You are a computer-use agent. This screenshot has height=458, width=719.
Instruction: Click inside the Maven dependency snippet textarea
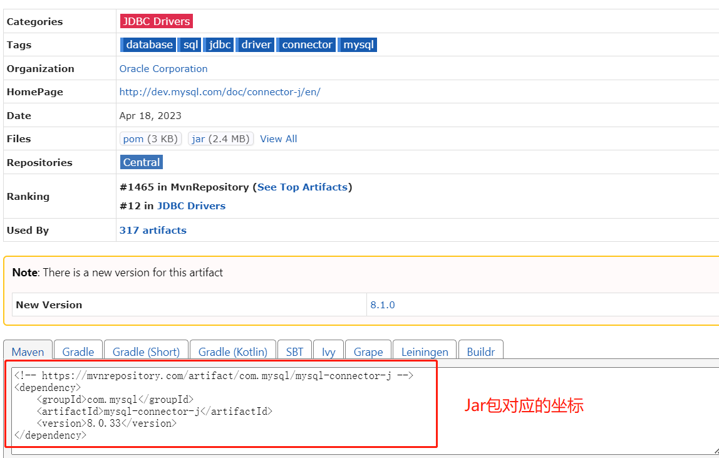[365, 411]
